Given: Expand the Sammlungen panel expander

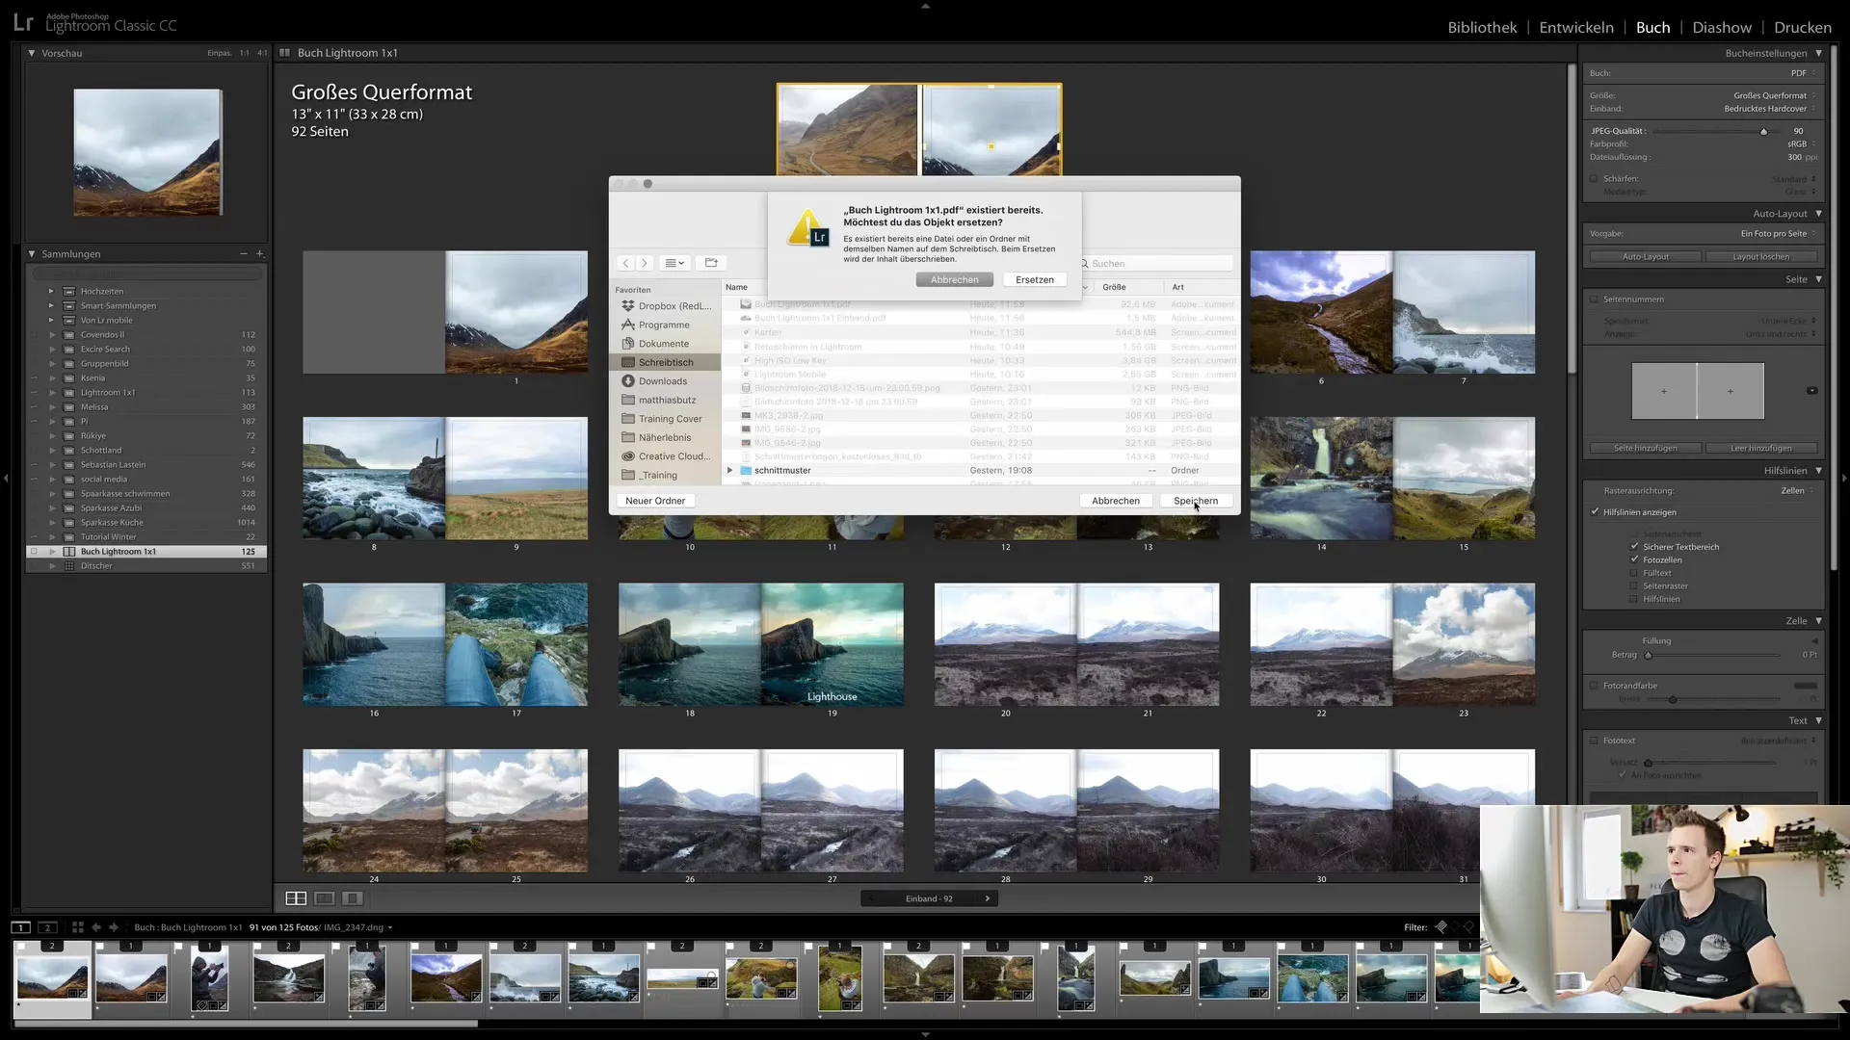Looking at the screenshot, I should click(32, 254).
